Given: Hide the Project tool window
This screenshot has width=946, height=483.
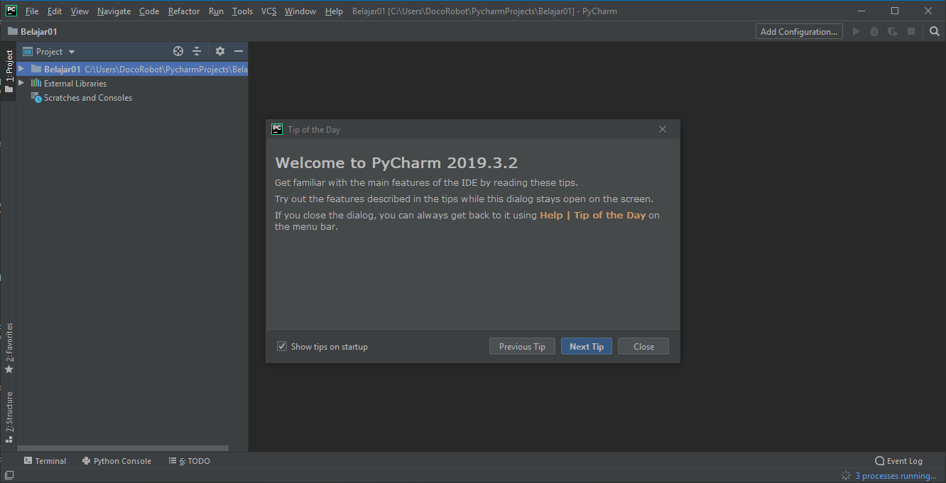Looking at the screenshot, I should point(238,51).
